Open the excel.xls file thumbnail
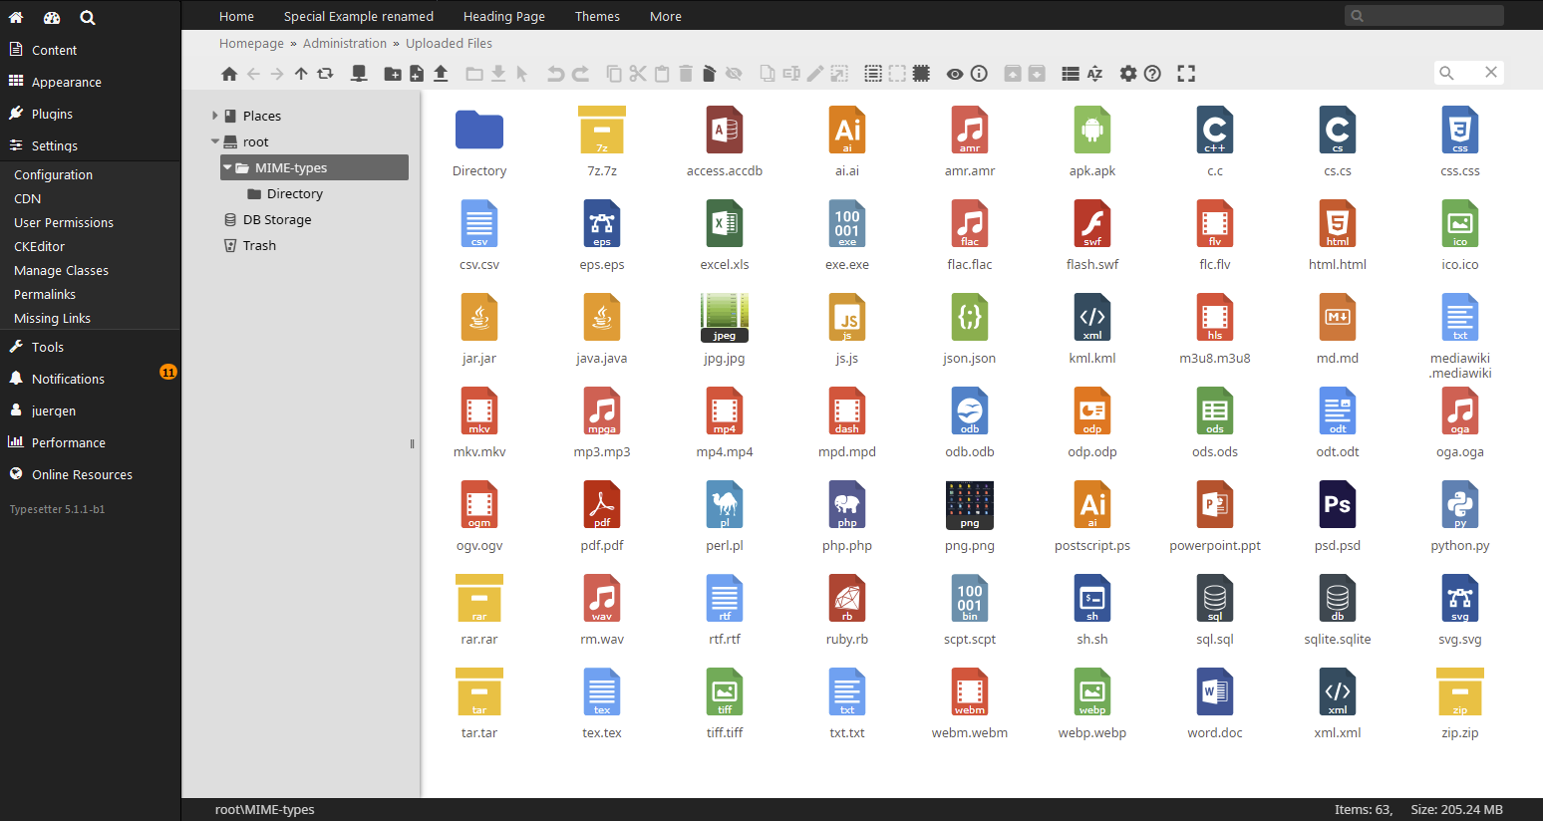This screenshot has height=821, width=1543. click(724, 223)
